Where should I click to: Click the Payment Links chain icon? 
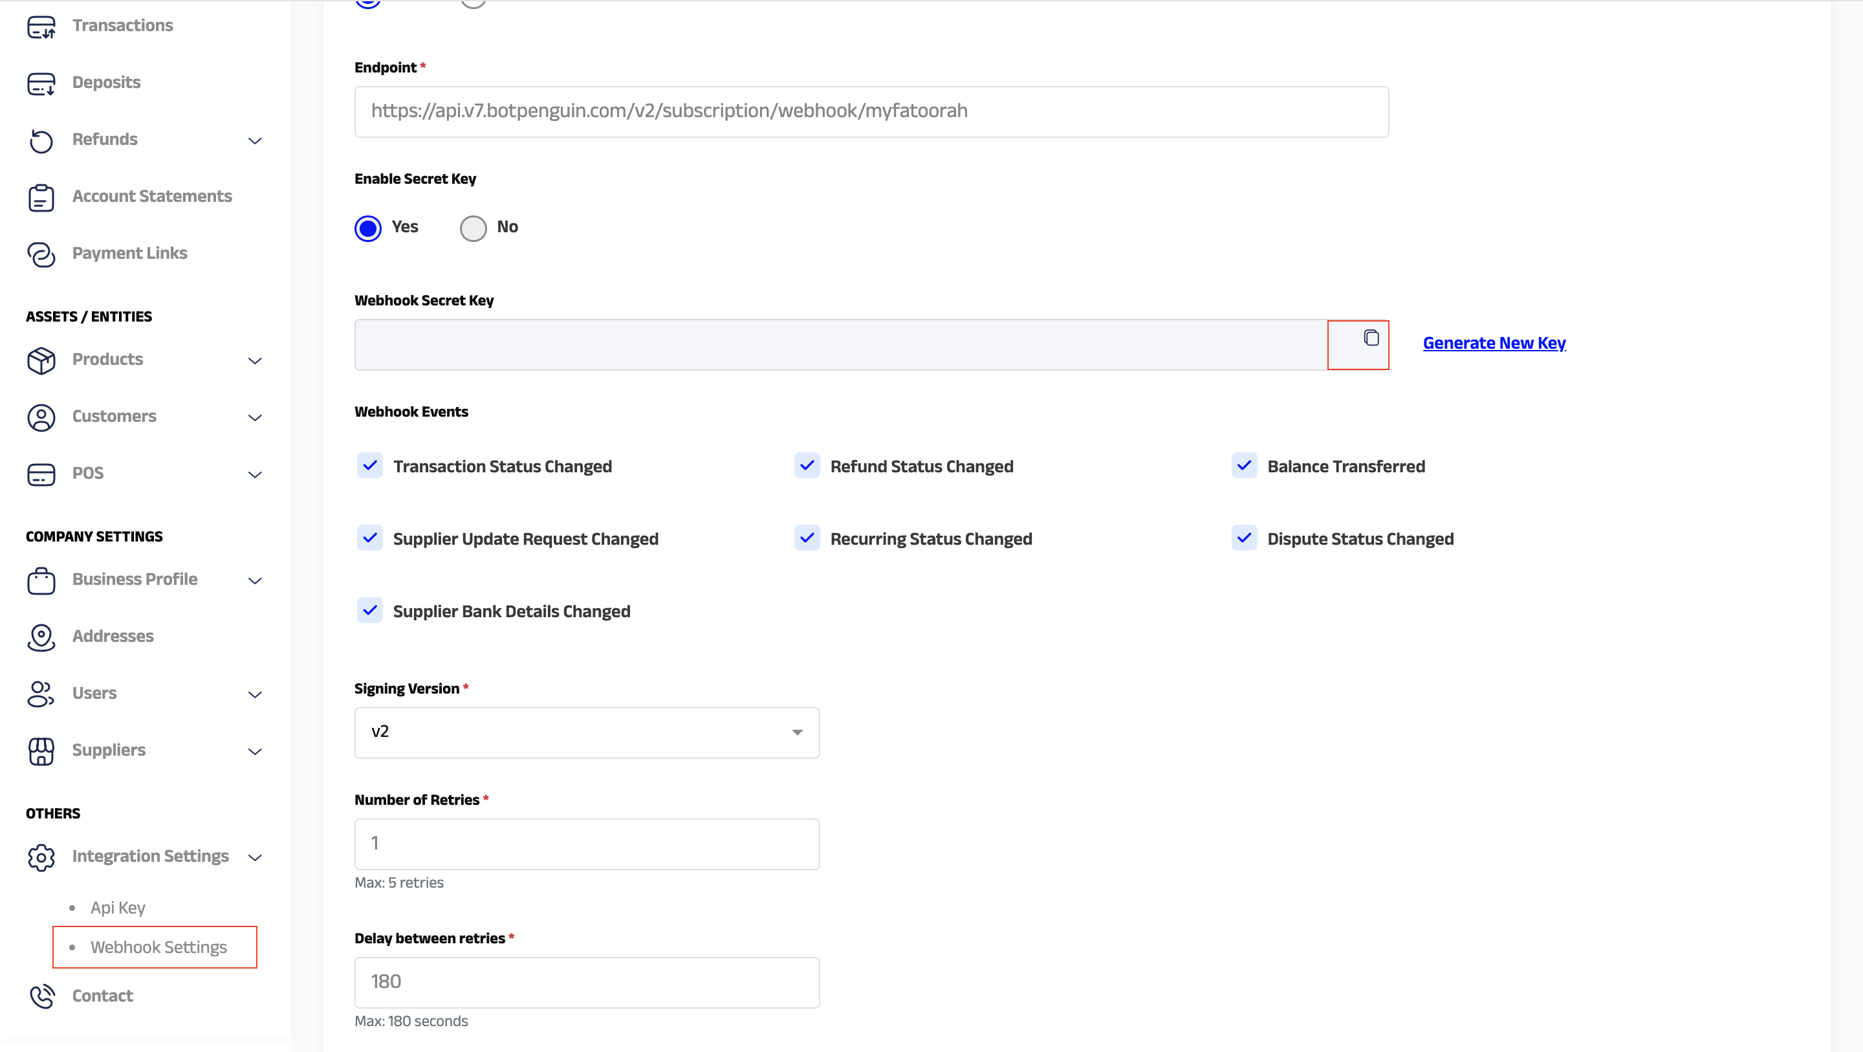pyautogui.click(x=41, y=254)
